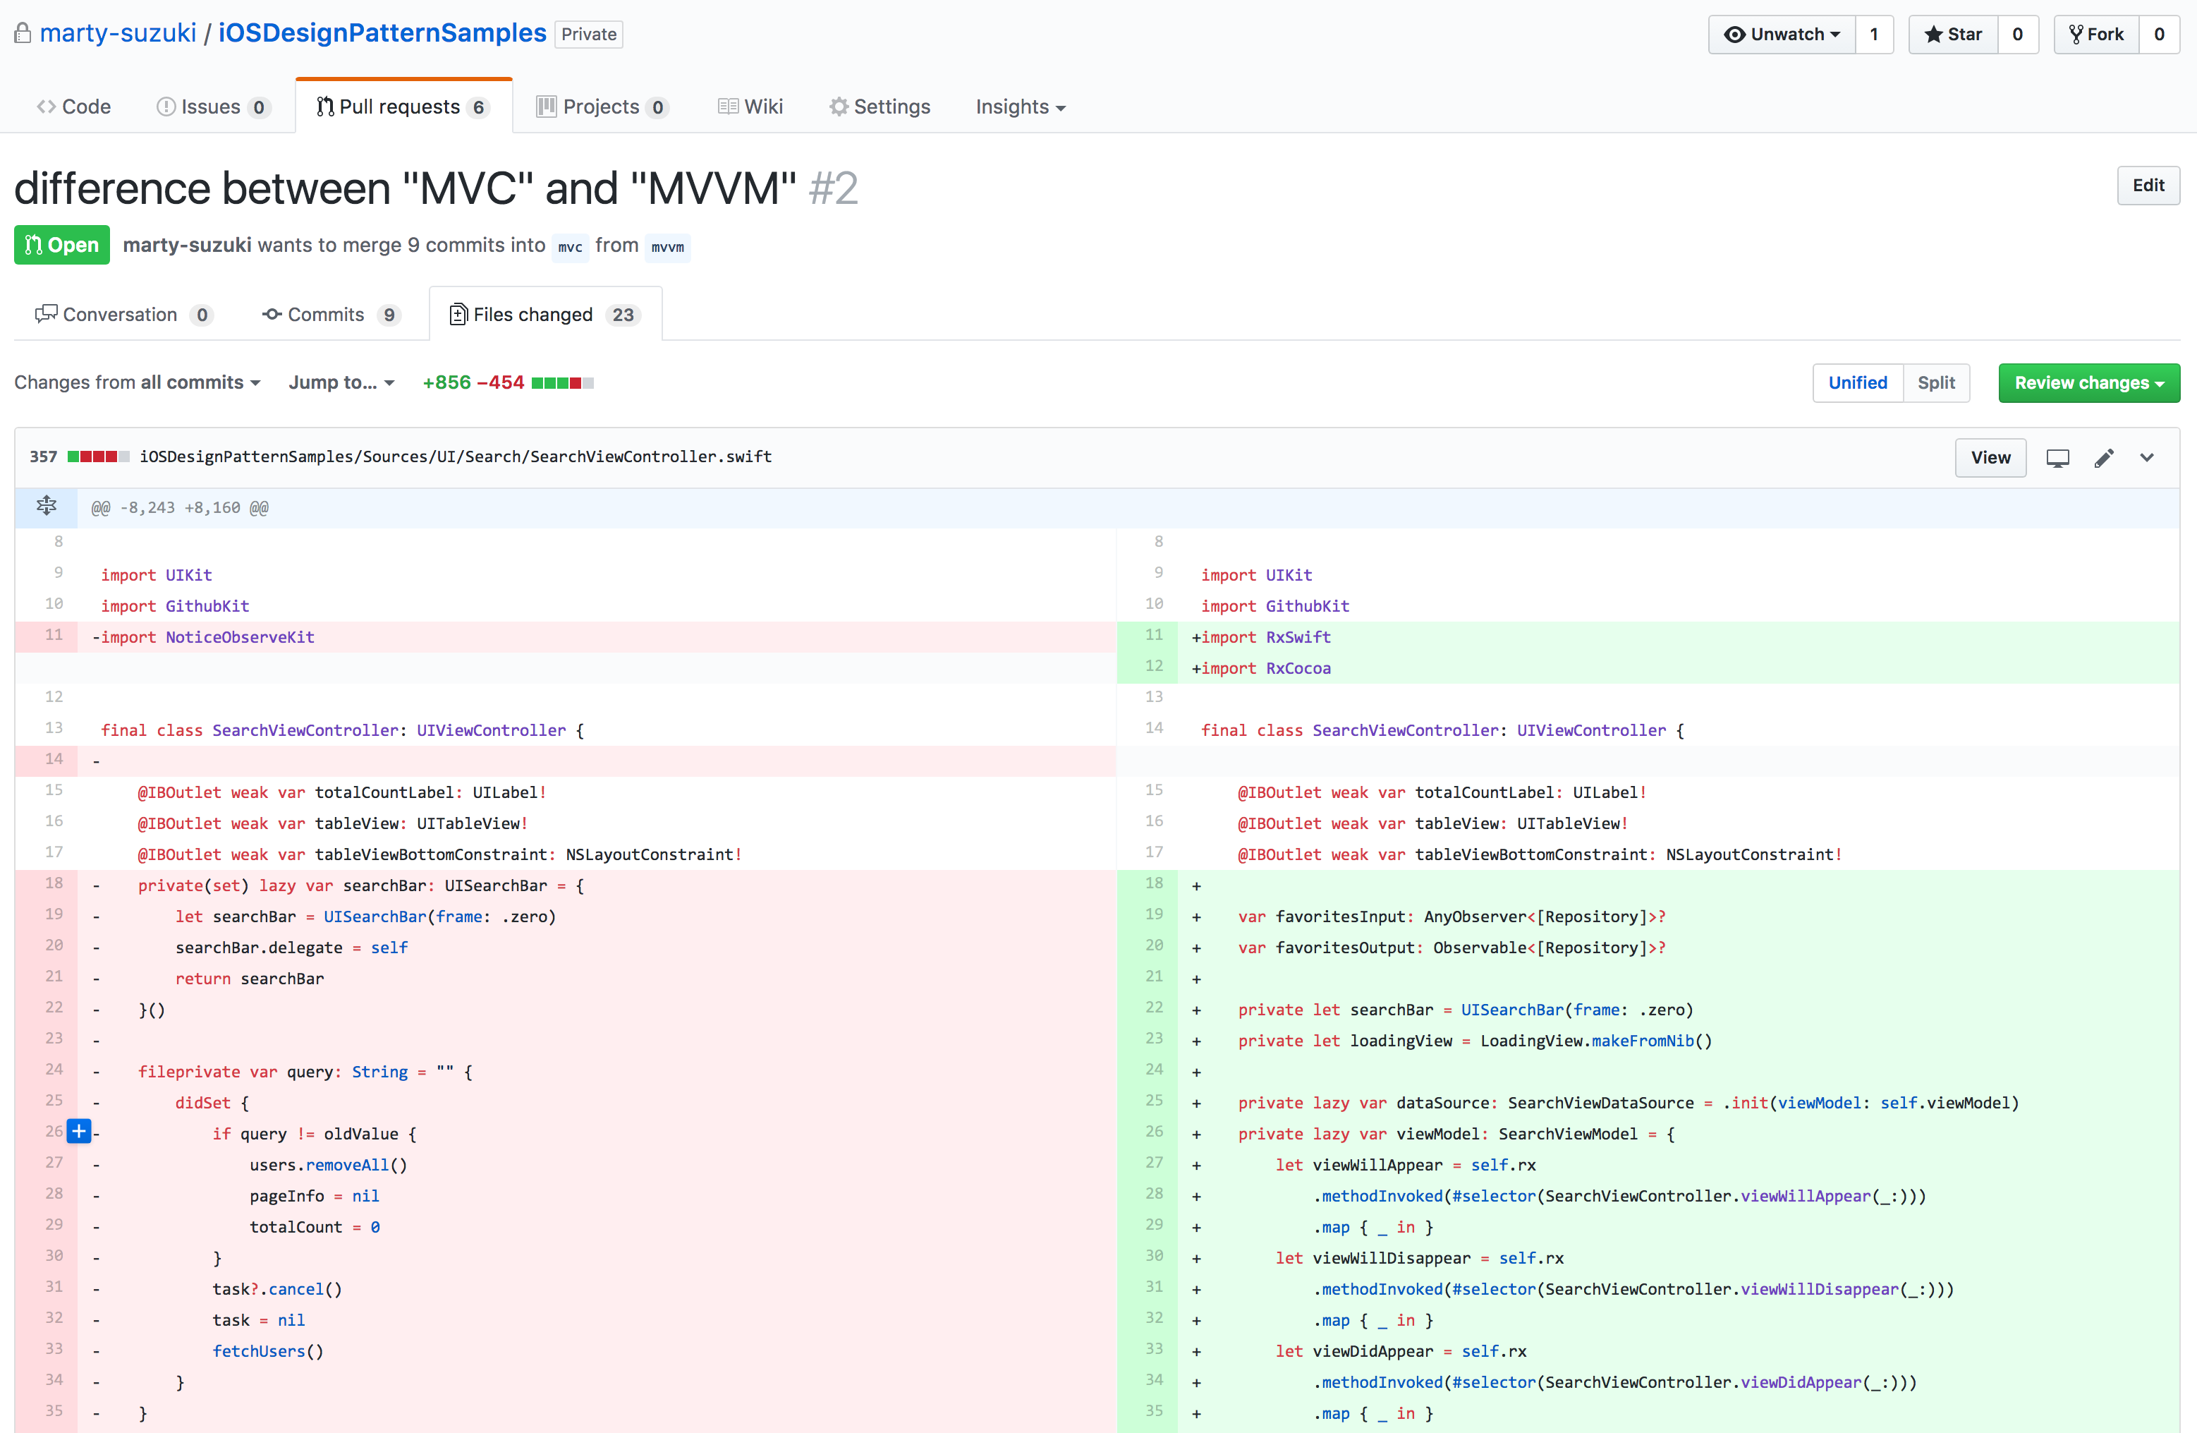Click the expand-diff icon beside the hunk header
This screenshot has width=2197, height=1433.
click(x=46, y=506)
